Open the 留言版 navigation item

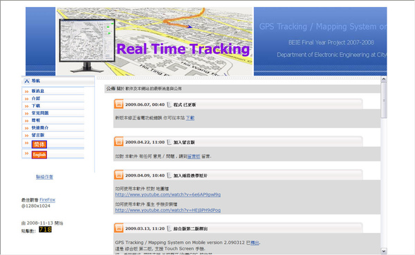click(x=38, y=135)
